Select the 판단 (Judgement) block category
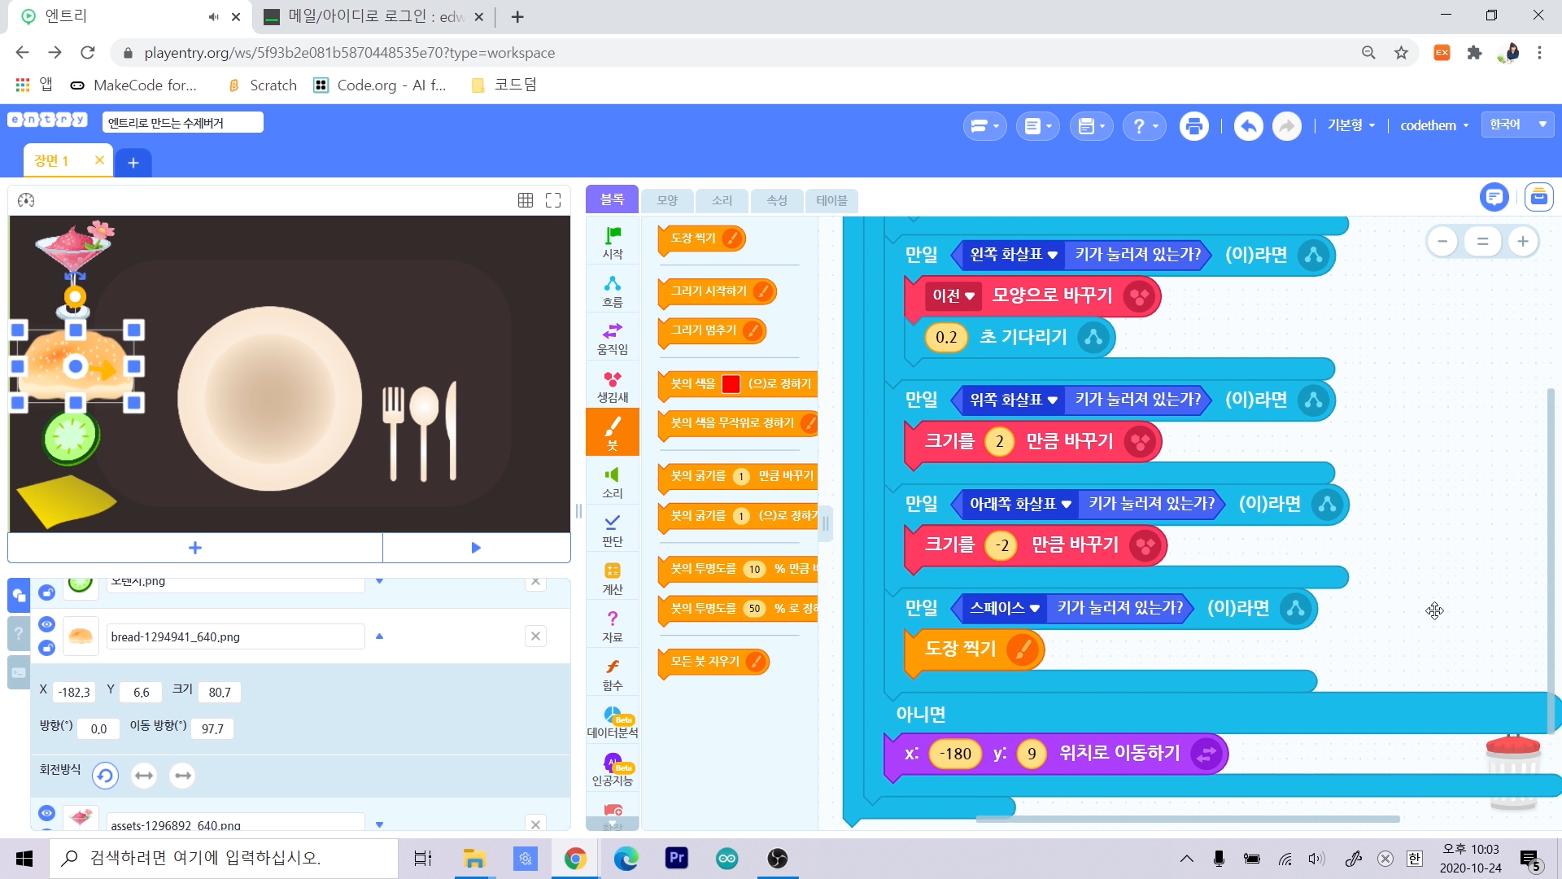Viewport: 1562px width, 879px height. (x=613, y=530)
